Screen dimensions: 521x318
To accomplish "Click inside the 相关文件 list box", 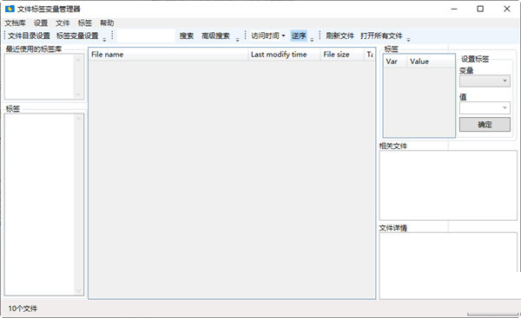I will (448, 185).
